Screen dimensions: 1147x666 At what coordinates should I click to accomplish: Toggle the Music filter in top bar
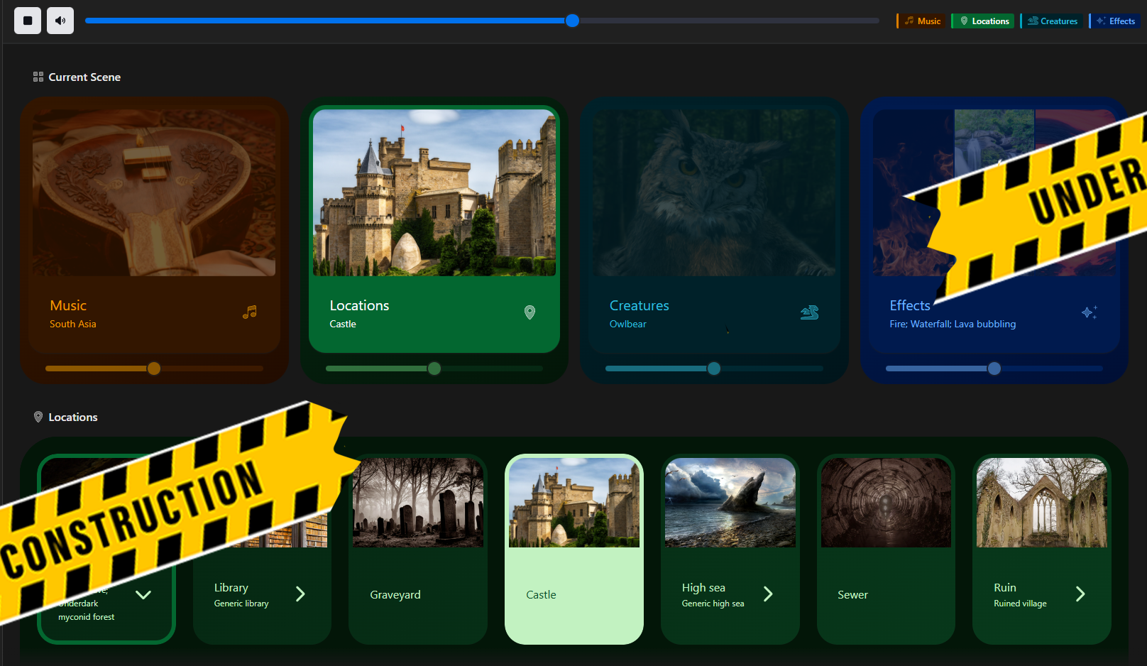[922, 21]
